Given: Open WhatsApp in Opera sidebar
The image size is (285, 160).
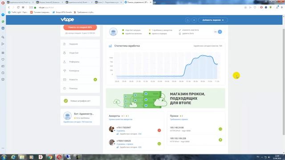Looking at the screenshot, I should (3, 21).
